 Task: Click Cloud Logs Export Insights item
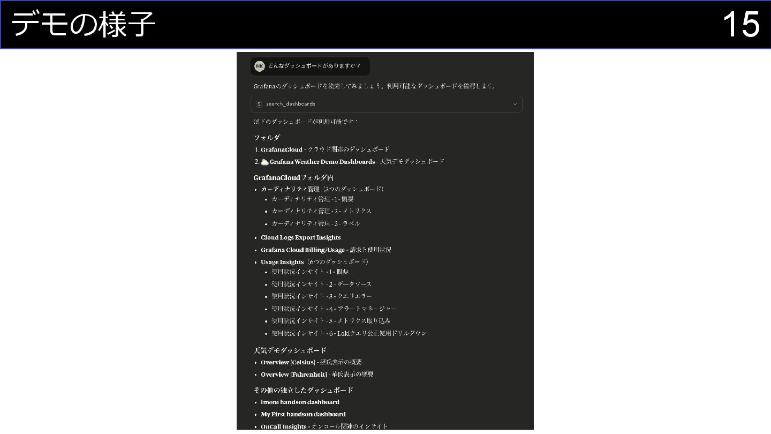(x=301, y=237)
